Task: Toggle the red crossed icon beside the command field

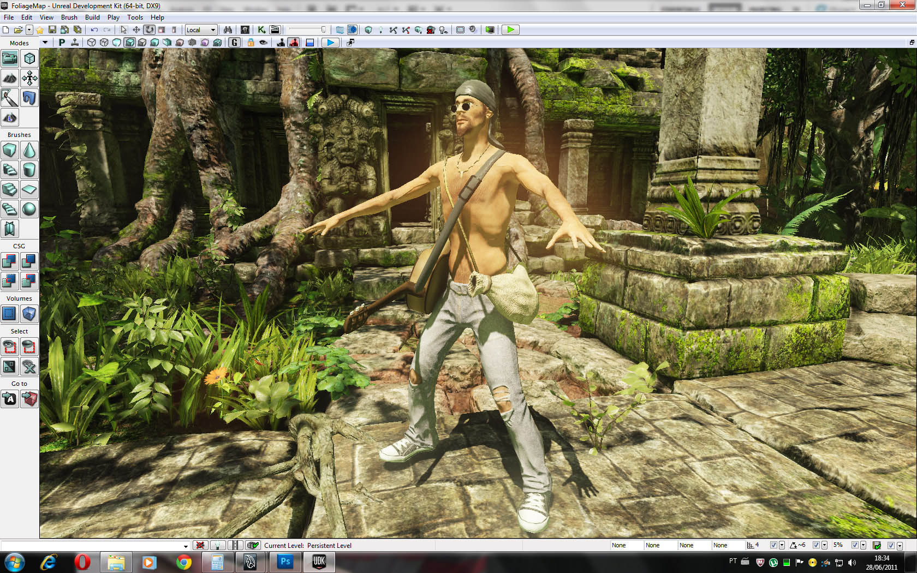Action: (200, 545)
